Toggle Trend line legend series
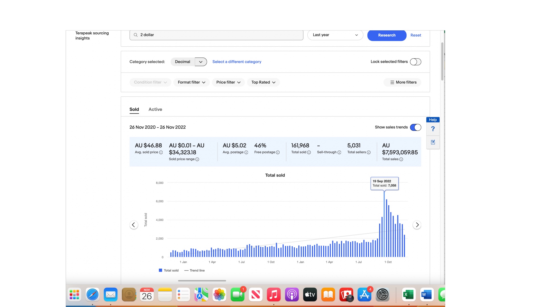Viewport: 546px width, 307px height. pos(195,271)
